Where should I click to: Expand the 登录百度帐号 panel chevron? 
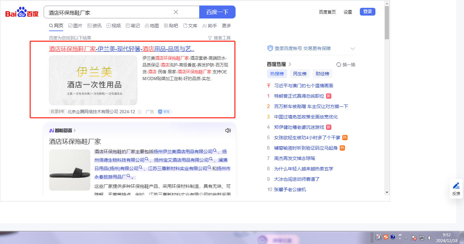[x=353, y=48]
